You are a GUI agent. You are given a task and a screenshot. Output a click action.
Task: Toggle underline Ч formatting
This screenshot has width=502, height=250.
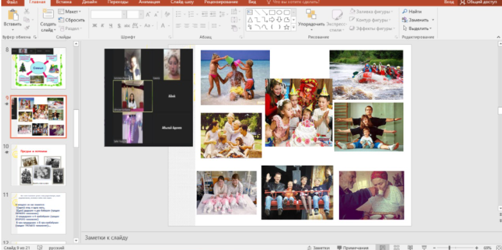tap(111, 26)
